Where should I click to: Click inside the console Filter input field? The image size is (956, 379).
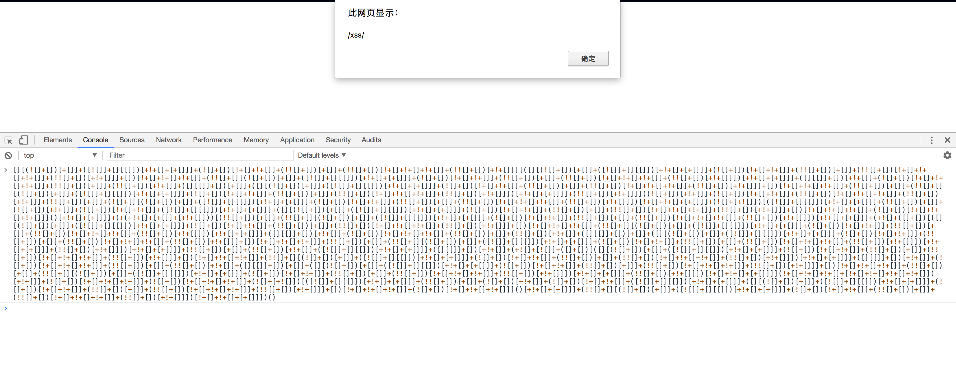tap(199, 155)
